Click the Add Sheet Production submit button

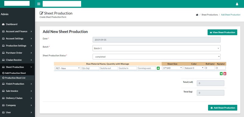click(223, 108)
